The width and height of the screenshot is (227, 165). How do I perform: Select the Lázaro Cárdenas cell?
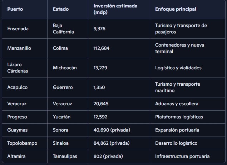(18, 68)
